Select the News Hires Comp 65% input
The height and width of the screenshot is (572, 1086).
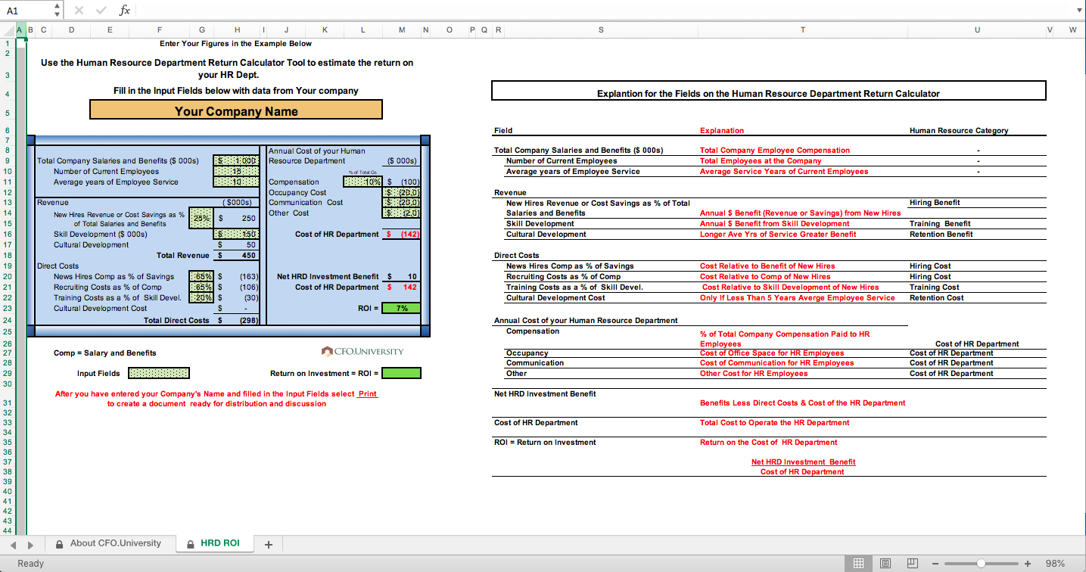pos(201,277)
